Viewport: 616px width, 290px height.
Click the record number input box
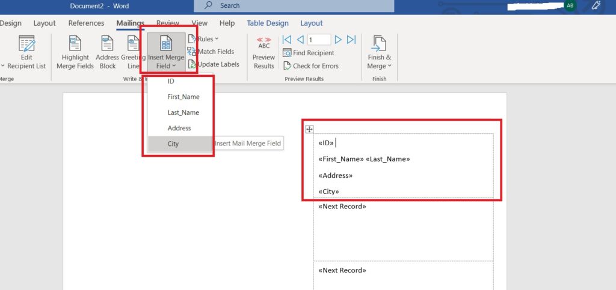[x=319, y=40]
